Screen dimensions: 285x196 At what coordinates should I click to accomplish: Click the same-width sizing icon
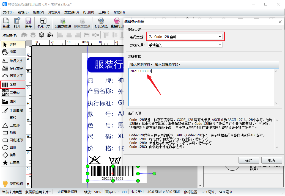[87, 35]
